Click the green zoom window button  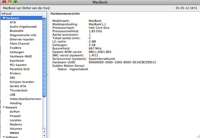tap(15, 2)
